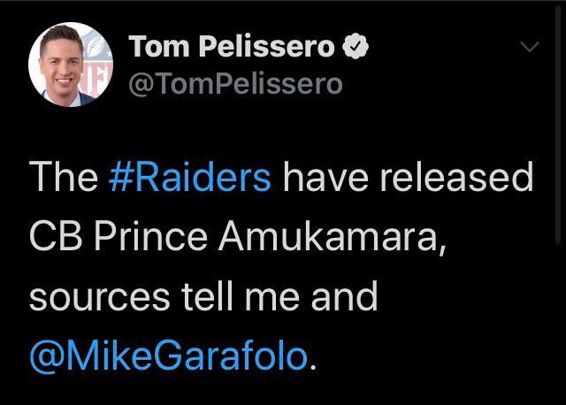Click the word "The" starting the tweet
Screen dimensions: 566x405
tap(62, 178)
